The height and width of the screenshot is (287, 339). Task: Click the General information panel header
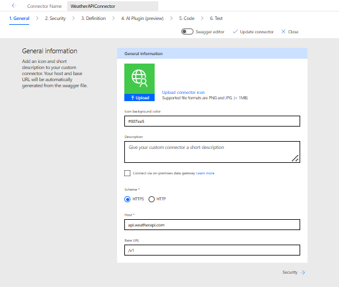point(212,53)
